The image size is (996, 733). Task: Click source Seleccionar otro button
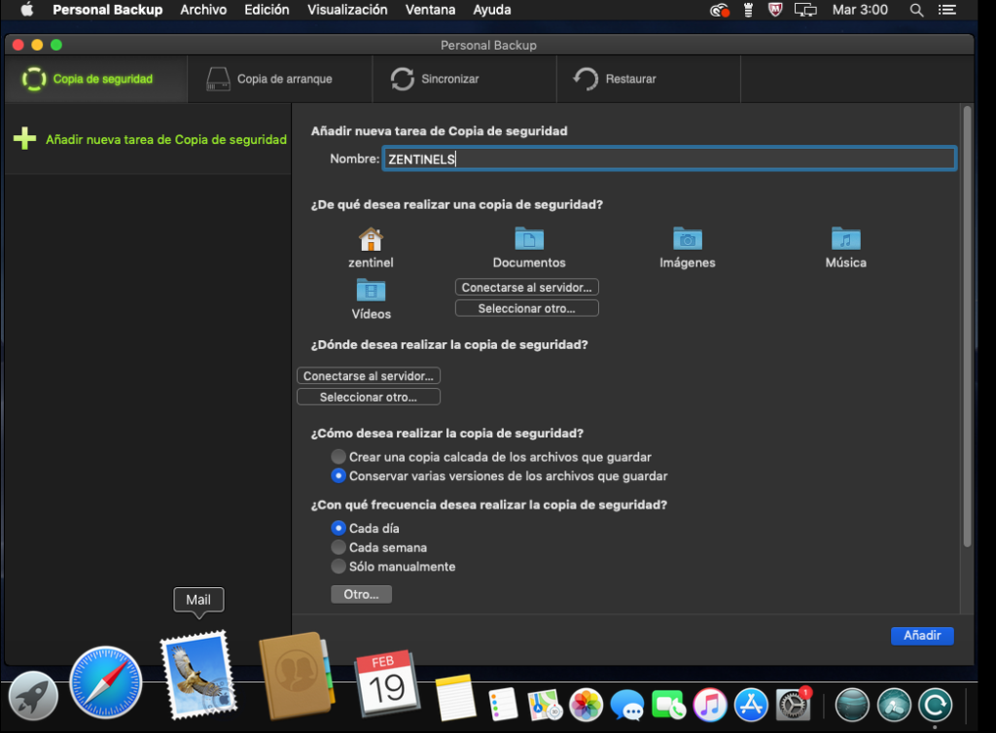(526, 308)
